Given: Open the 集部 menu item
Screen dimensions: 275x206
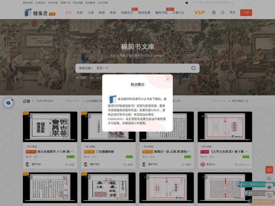Looking at the screenshot, I should click(113, 13).
